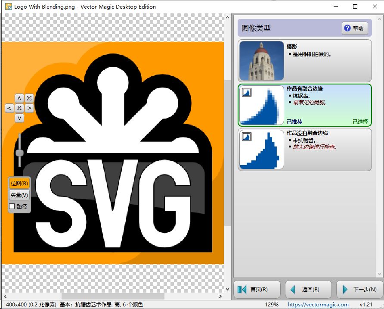Click the blue question mark help icon
Image resolution: width=384 pixels, height=309 pixels.
point(347,28)
